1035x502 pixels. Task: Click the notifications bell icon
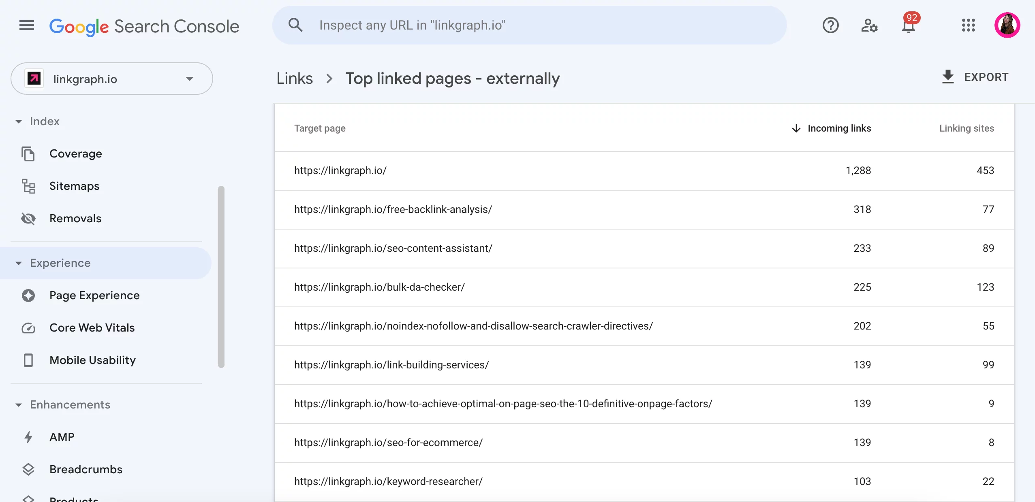pos(911,25)
